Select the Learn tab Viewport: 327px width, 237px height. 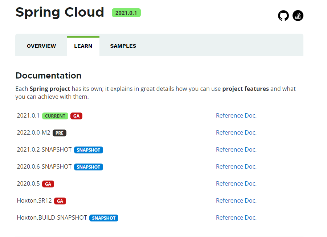[x=83, y=46]
